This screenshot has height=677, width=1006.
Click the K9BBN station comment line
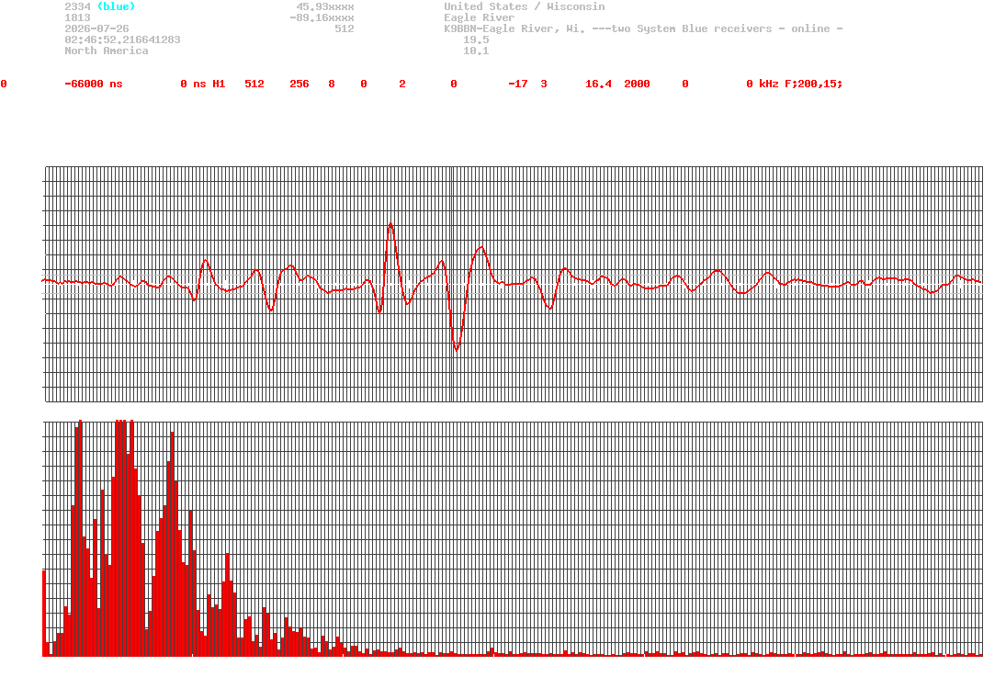pyautogui.click(x=643, y=28)
